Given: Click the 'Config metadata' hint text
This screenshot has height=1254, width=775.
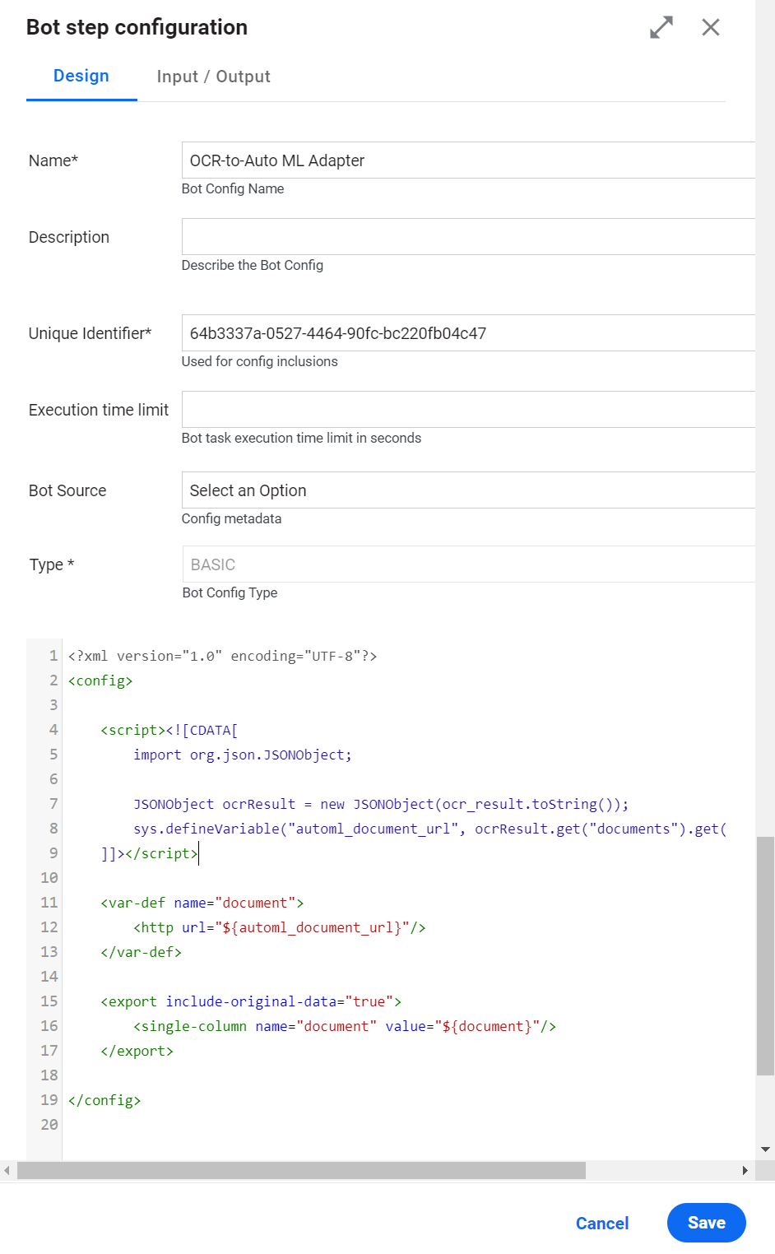Looking at the screenshot, I should (231, 518).
